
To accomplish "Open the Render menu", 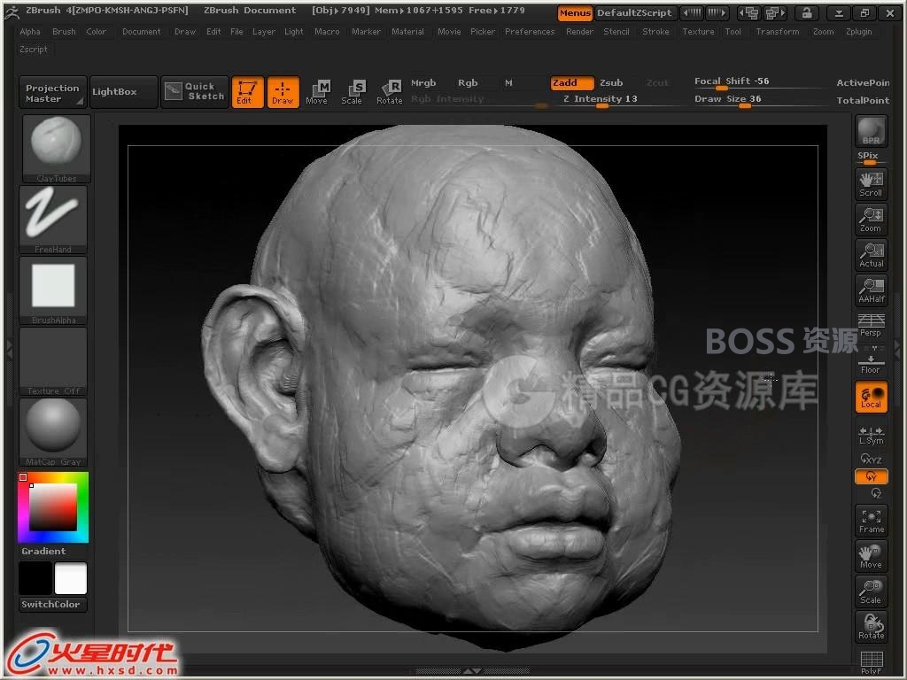I will pyautogui.click(x=579, y=32).
